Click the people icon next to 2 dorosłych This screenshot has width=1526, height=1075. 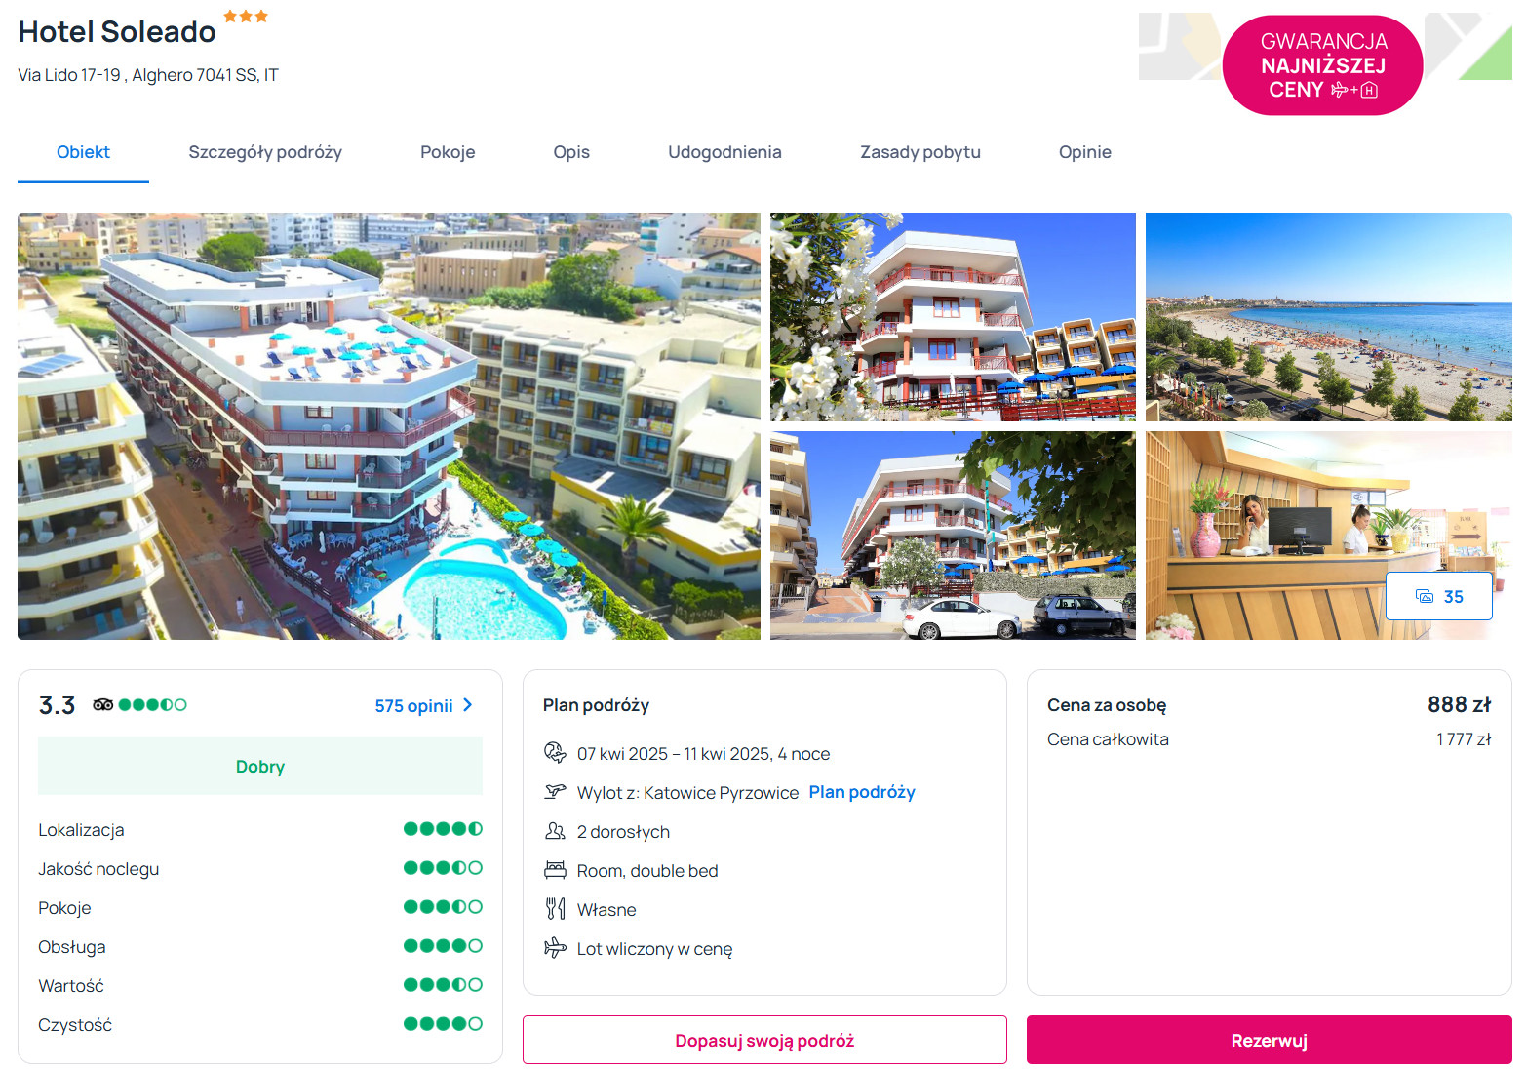tap(555, 831)
